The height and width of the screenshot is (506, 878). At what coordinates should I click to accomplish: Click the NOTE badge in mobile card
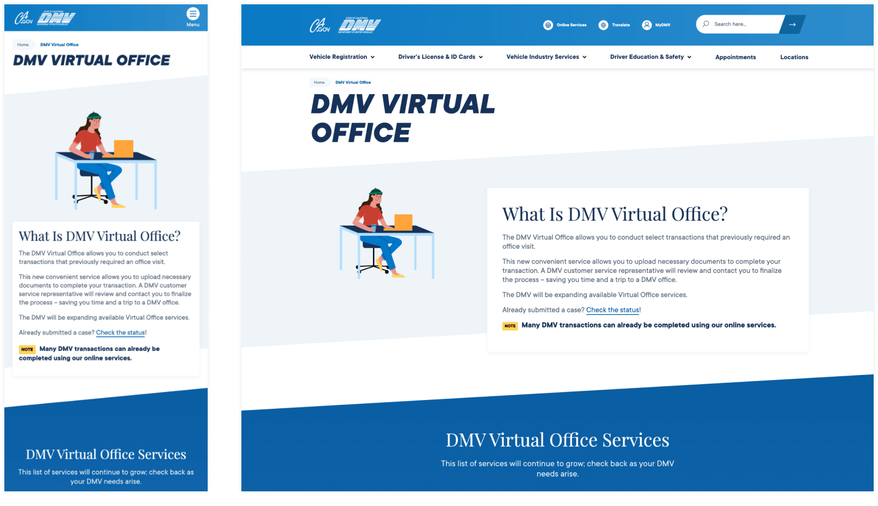pos(27,349)
